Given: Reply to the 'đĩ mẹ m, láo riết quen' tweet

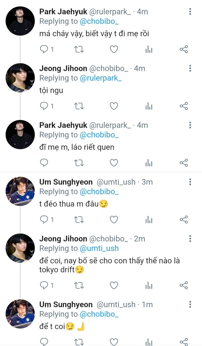Looking at the screenshot, I should (44, 163).
